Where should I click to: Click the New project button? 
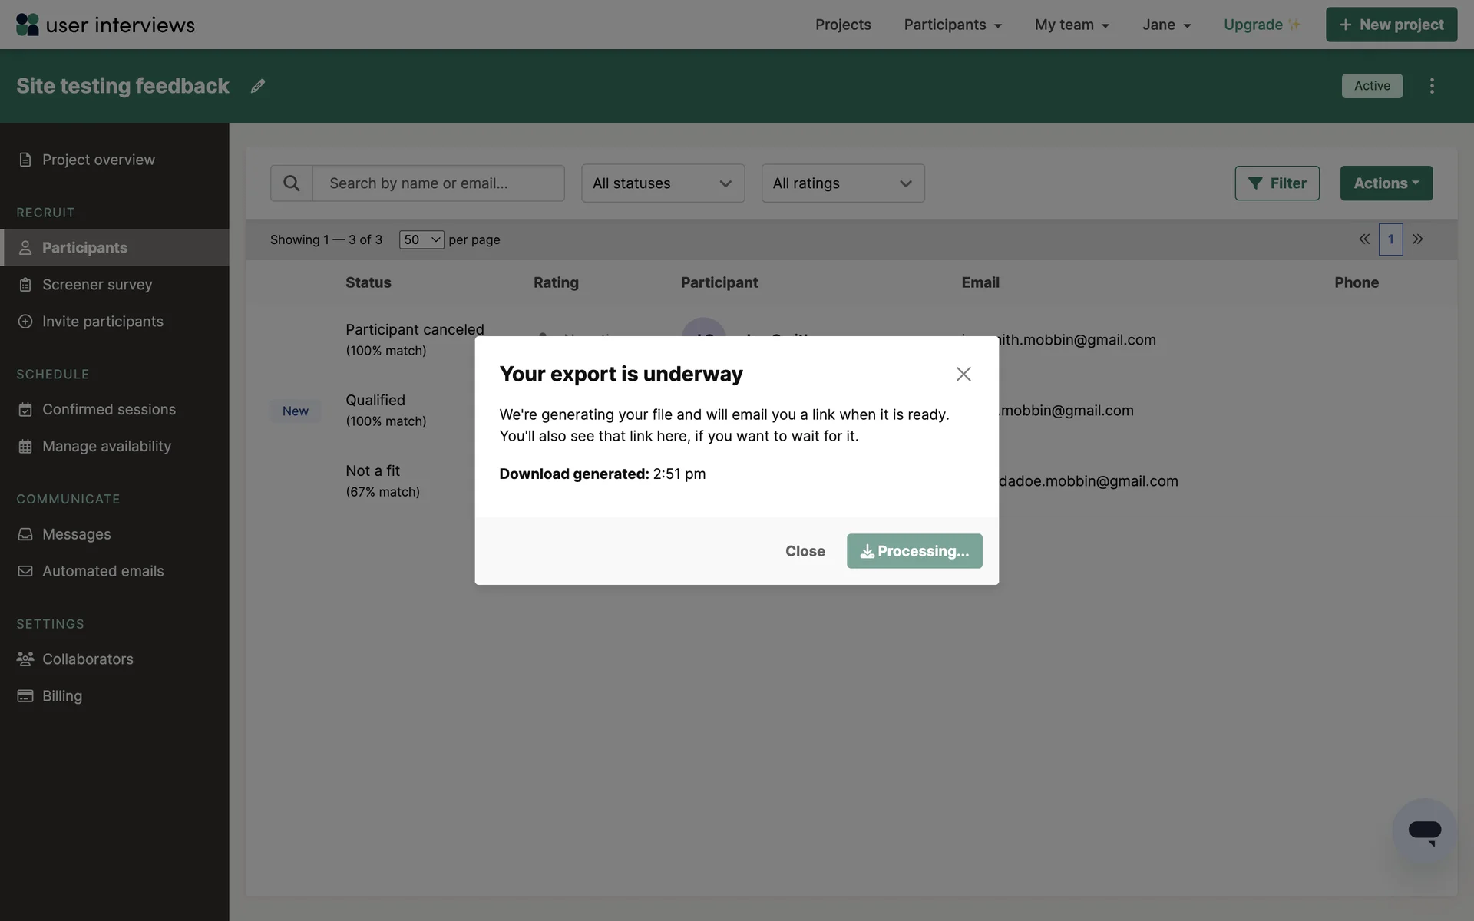point(1391,25)
